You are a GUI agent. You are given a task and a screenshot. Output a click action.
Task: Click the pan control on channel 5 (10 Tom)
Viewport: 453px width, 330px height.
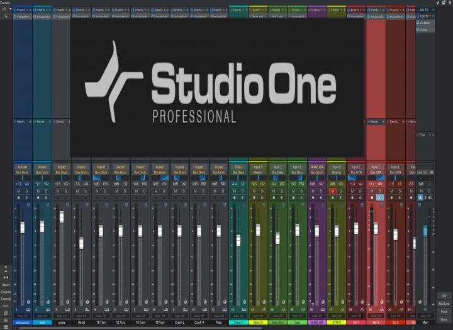[x=101, y=178]
